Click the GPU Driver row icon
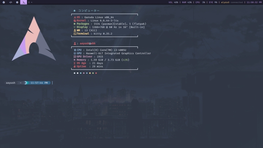 [x=75, y=57]
